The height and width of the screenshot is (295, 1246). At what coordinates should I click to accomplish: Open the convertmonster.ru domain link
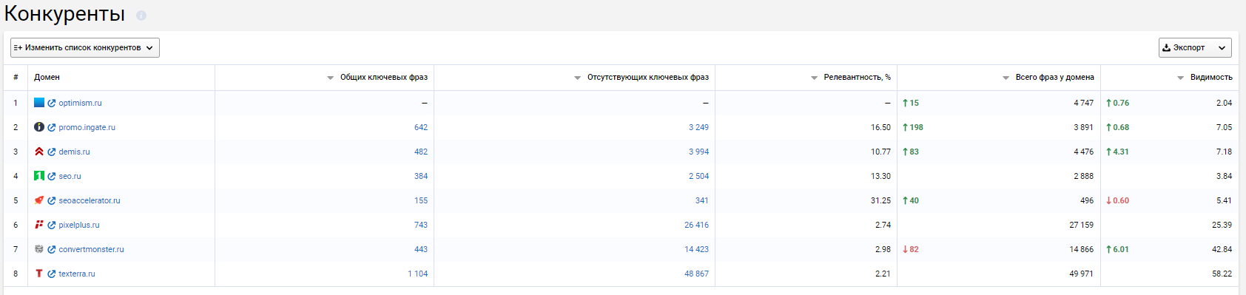91,250
